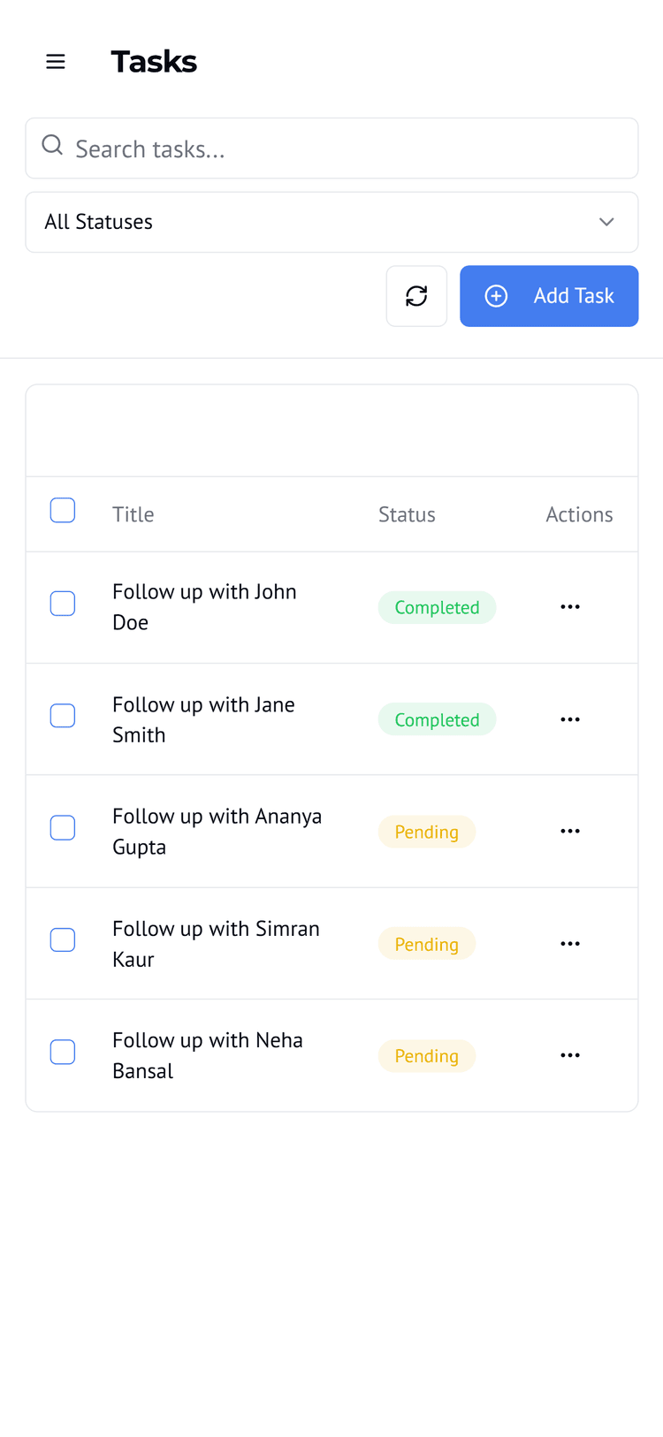The height and width of the screenshot is (1437, 663).
Task: Expand the All Statuses dropdown
Action: tap(331, 222)
